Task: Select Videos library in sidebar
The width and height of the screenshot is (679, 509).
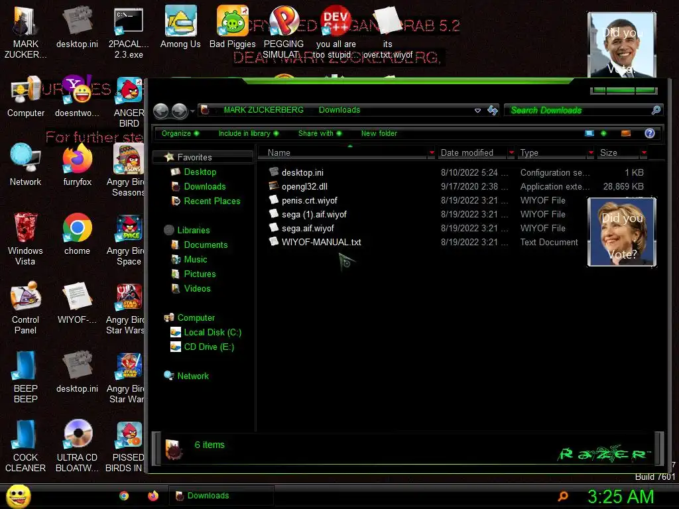Action: (x=197, y=289)
